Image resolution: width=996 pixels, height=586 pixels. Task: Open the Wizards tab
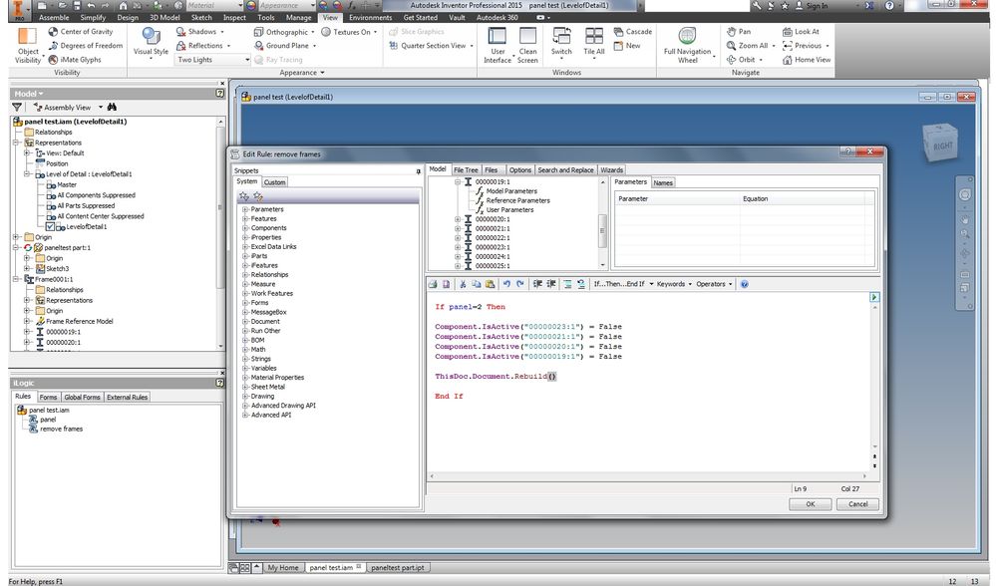pyautogui.click(x=612, y=170)
